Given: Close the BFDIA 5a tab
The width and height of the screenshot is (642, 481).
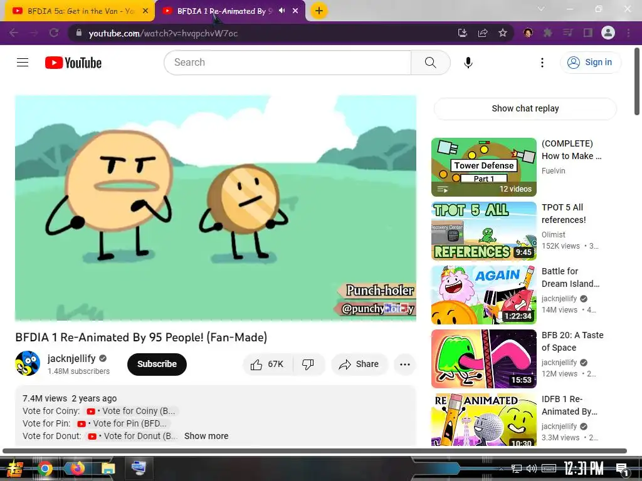Looking at the screenshot, I should pos(145,11).
